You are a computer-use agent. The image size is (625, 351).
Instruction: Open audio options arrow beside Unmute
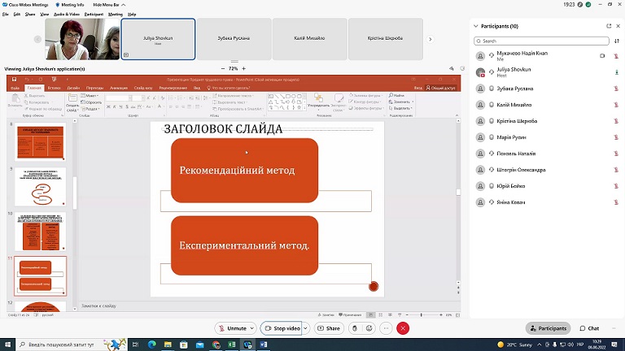pos(252,328)
